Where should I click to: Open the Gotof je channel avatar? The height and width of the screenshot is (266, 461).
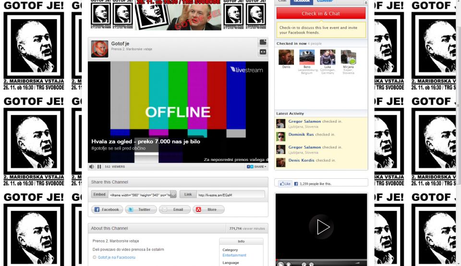[x=100, y=49]
